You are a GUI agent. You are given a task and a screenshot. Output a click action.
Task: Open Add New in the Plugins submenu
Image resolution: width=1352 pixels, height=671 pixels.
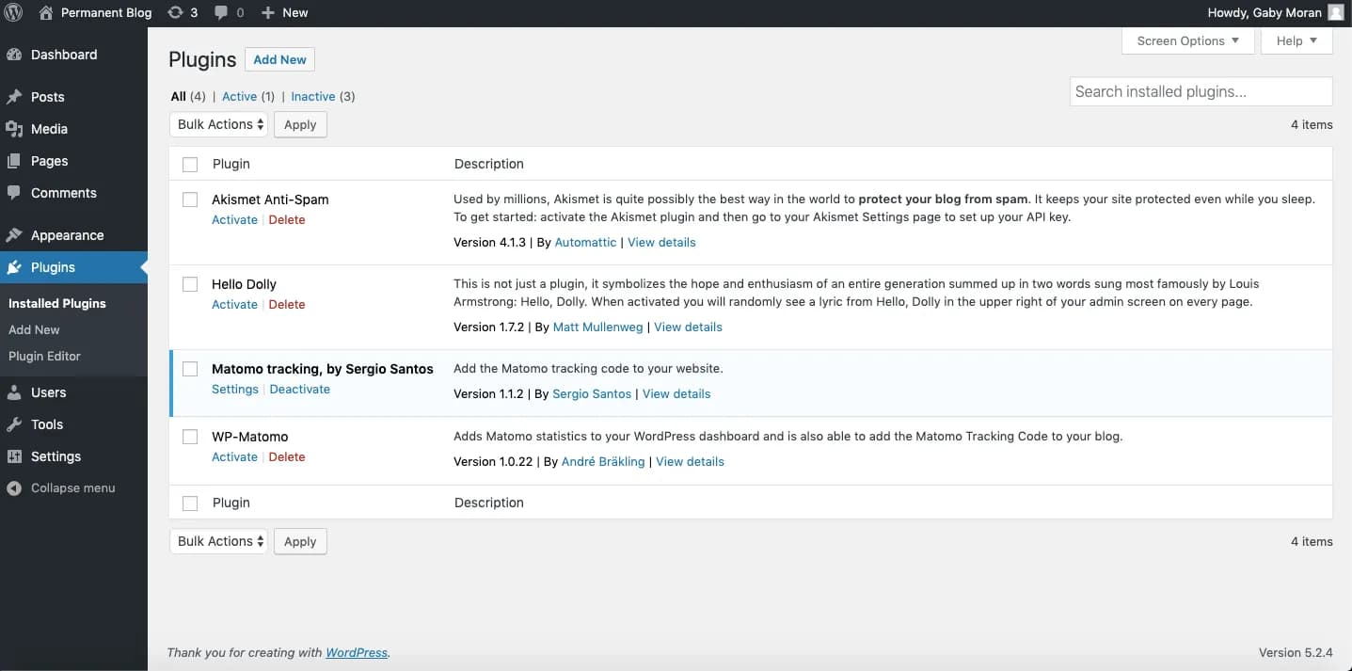(x=34, y=329)
